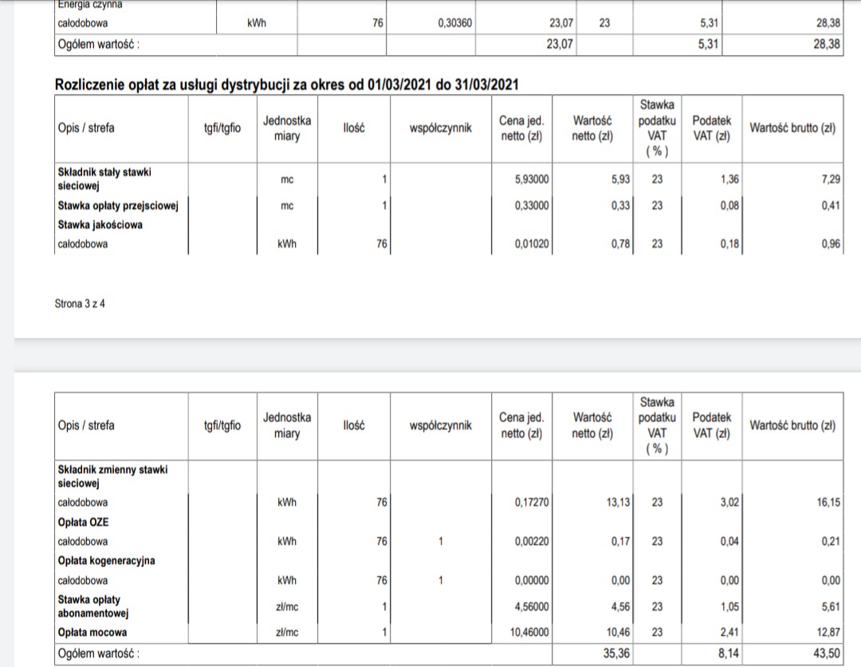Select the 'Składnik stały stawki sieciowej' row label

coord(104,179)
